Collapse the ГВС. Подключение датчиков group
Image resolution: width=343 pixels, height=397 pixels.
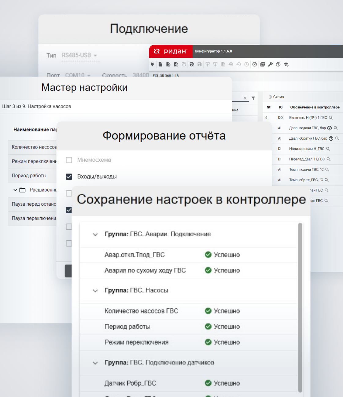[95, 363]
